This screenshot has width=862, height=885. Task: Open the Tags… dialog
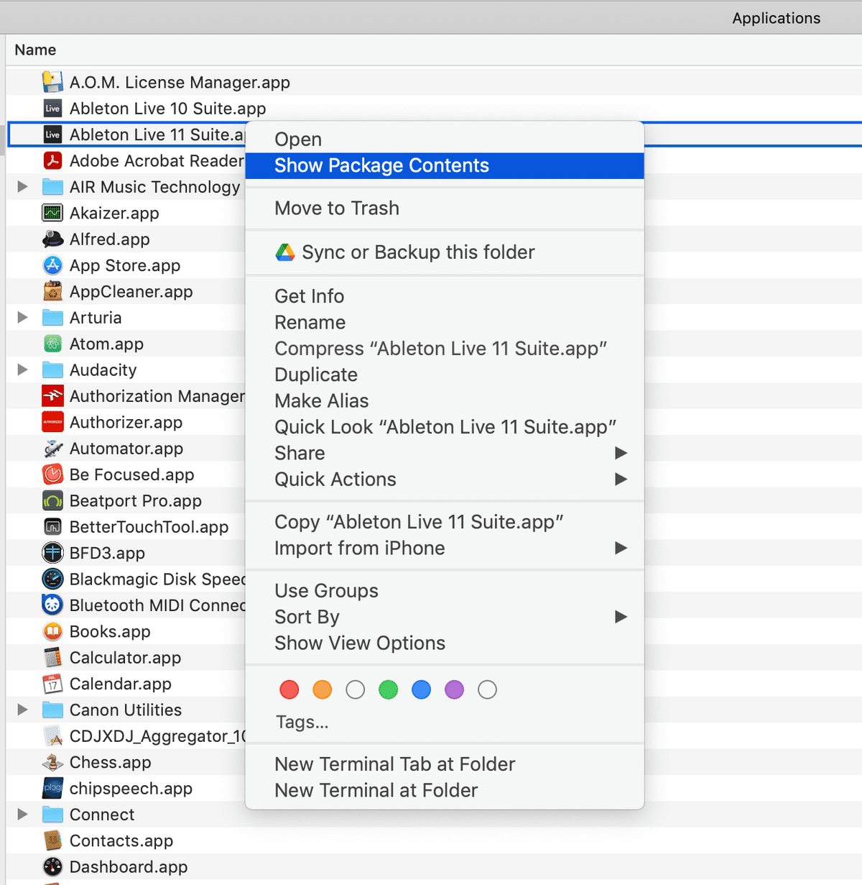[302, 722]
